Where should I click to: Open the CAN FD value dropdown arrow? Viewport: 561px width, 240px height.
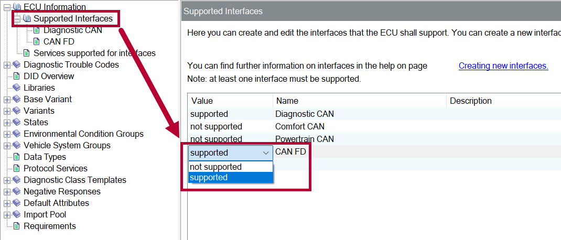(x=266, y=153)
